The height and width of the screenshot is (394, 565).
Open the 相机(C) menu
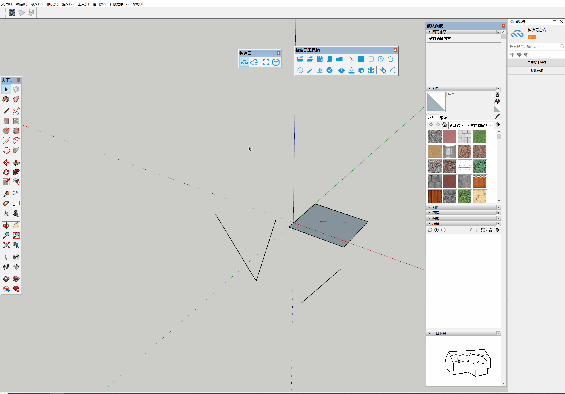[x=52, y=4]
